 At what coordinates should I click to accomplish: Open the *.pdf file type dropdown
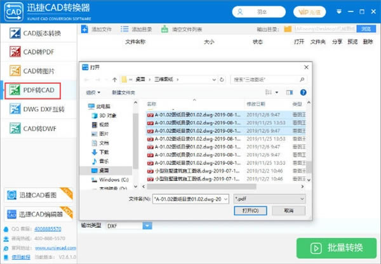(269, 199)
